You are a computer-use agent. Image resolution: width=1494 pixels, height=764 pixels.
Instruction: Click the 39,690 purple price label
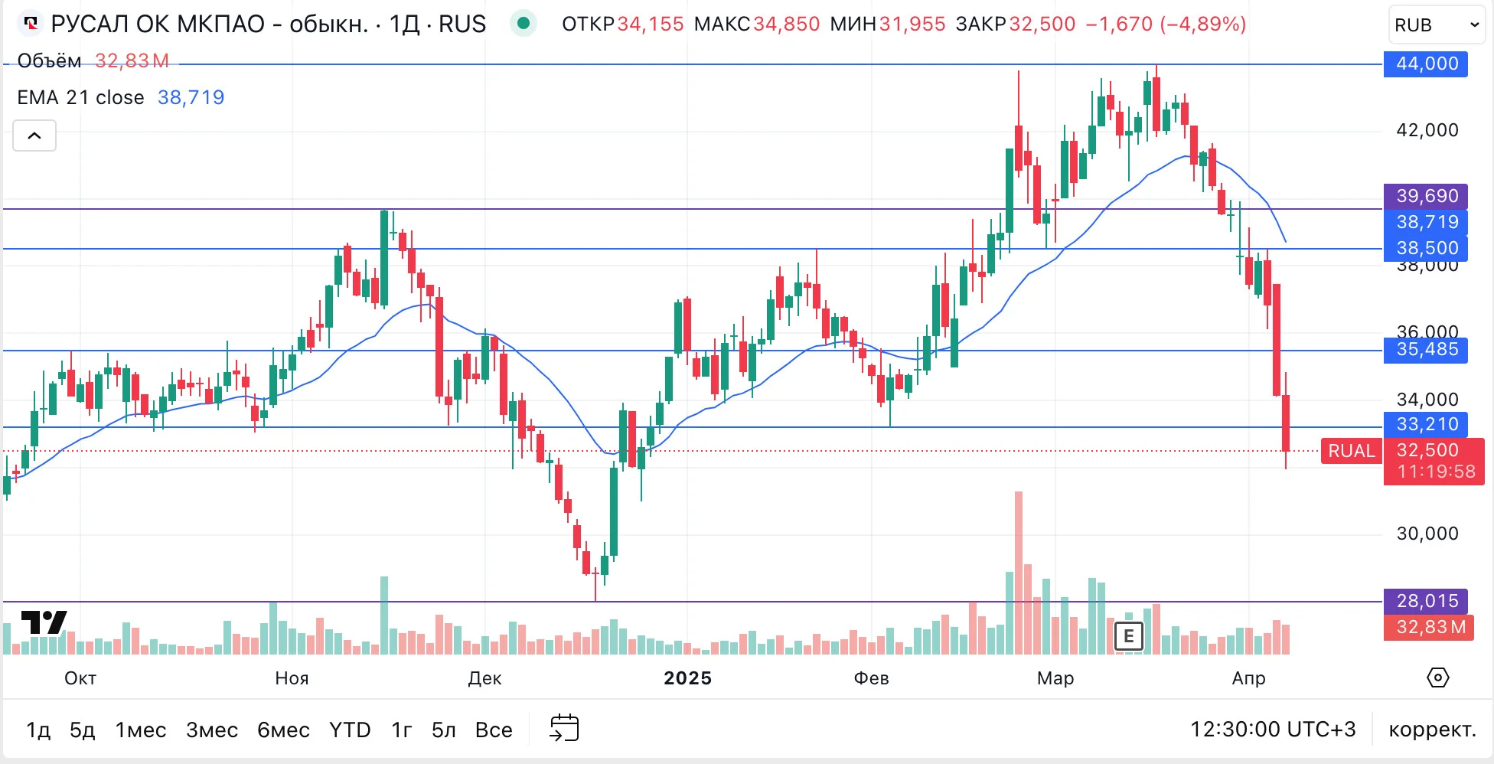tap(1426, 196)
